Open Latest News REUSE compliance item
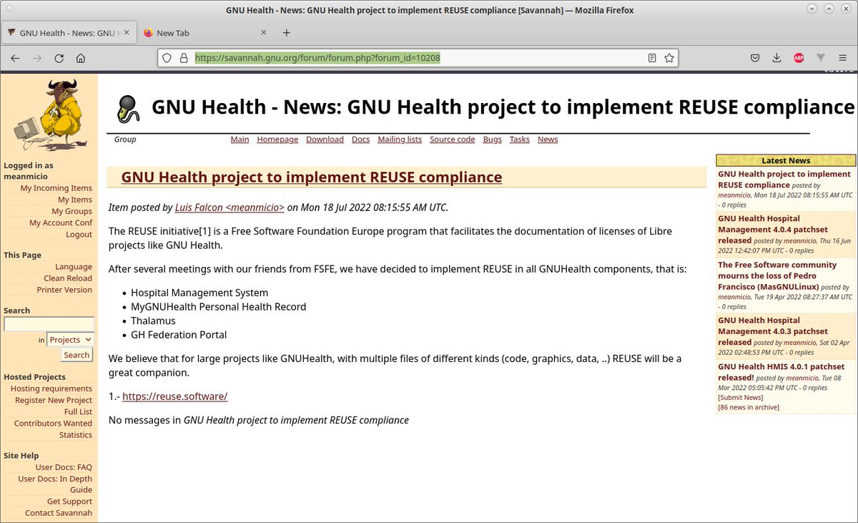Screen dimensions: 858x523 tap(784, 180)
